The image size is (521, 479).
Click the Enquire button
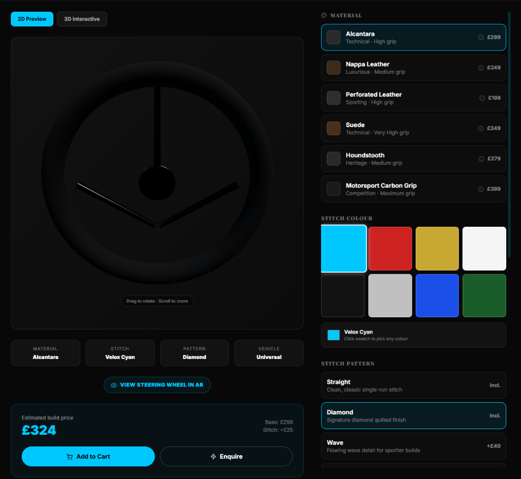tap(226, 457)
